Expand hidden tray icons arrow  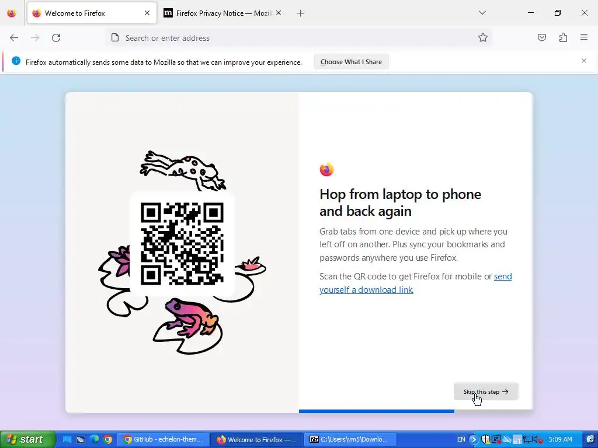[474, 439]
